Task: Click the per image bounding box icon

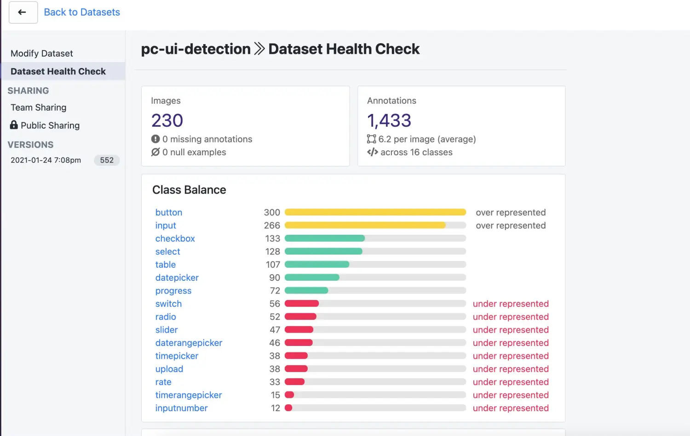Action: (x=372, y=139)
